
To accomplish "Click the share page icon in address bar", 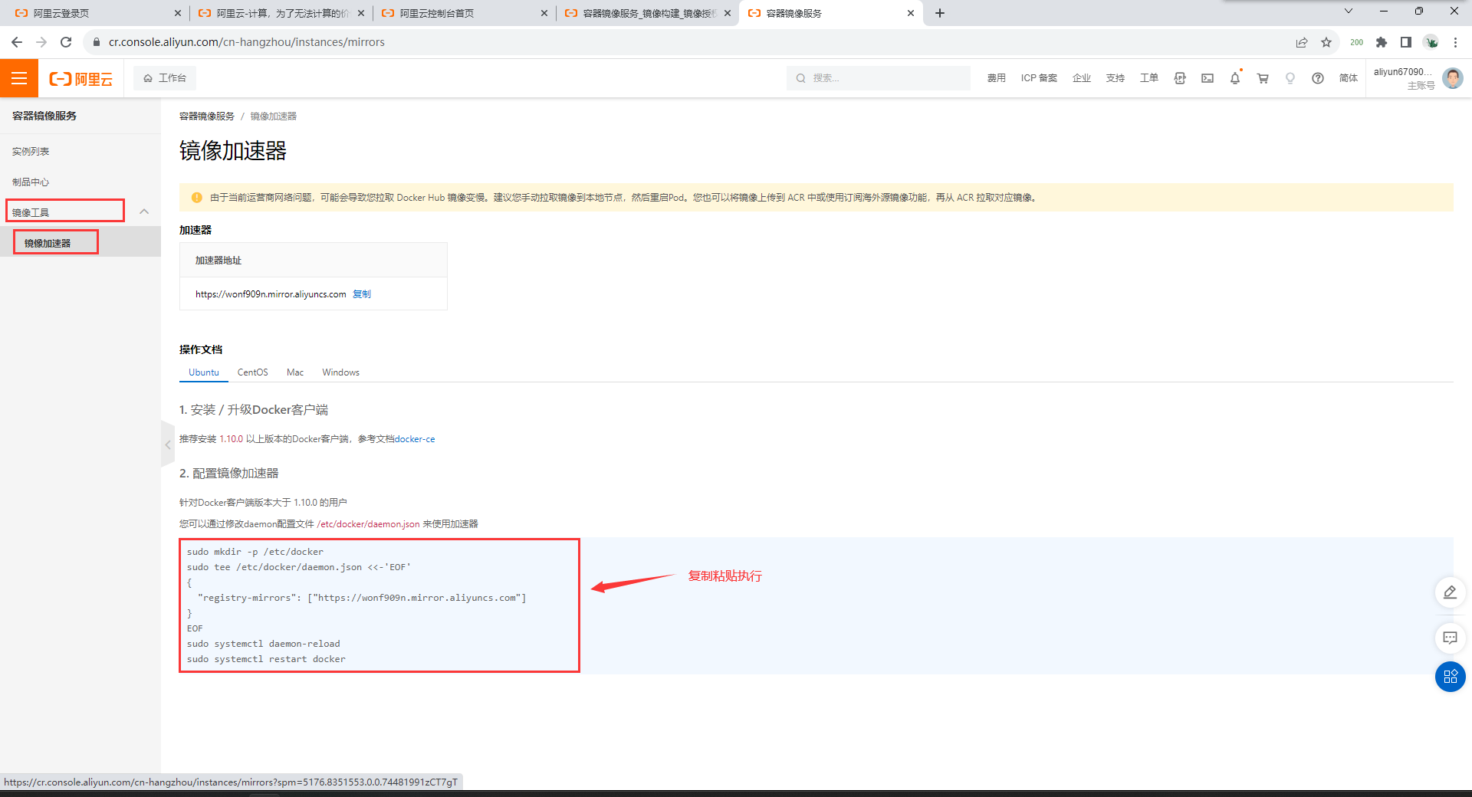I will [1302, 42].
